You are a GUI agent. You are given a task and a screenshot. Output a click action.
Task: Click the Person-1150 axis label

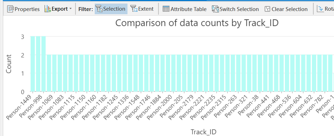(x=73, y=108)
